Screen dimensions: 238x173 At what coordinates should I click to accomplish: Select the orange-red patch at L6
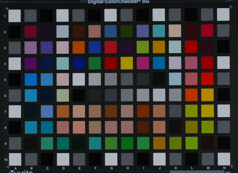(192, 95)
